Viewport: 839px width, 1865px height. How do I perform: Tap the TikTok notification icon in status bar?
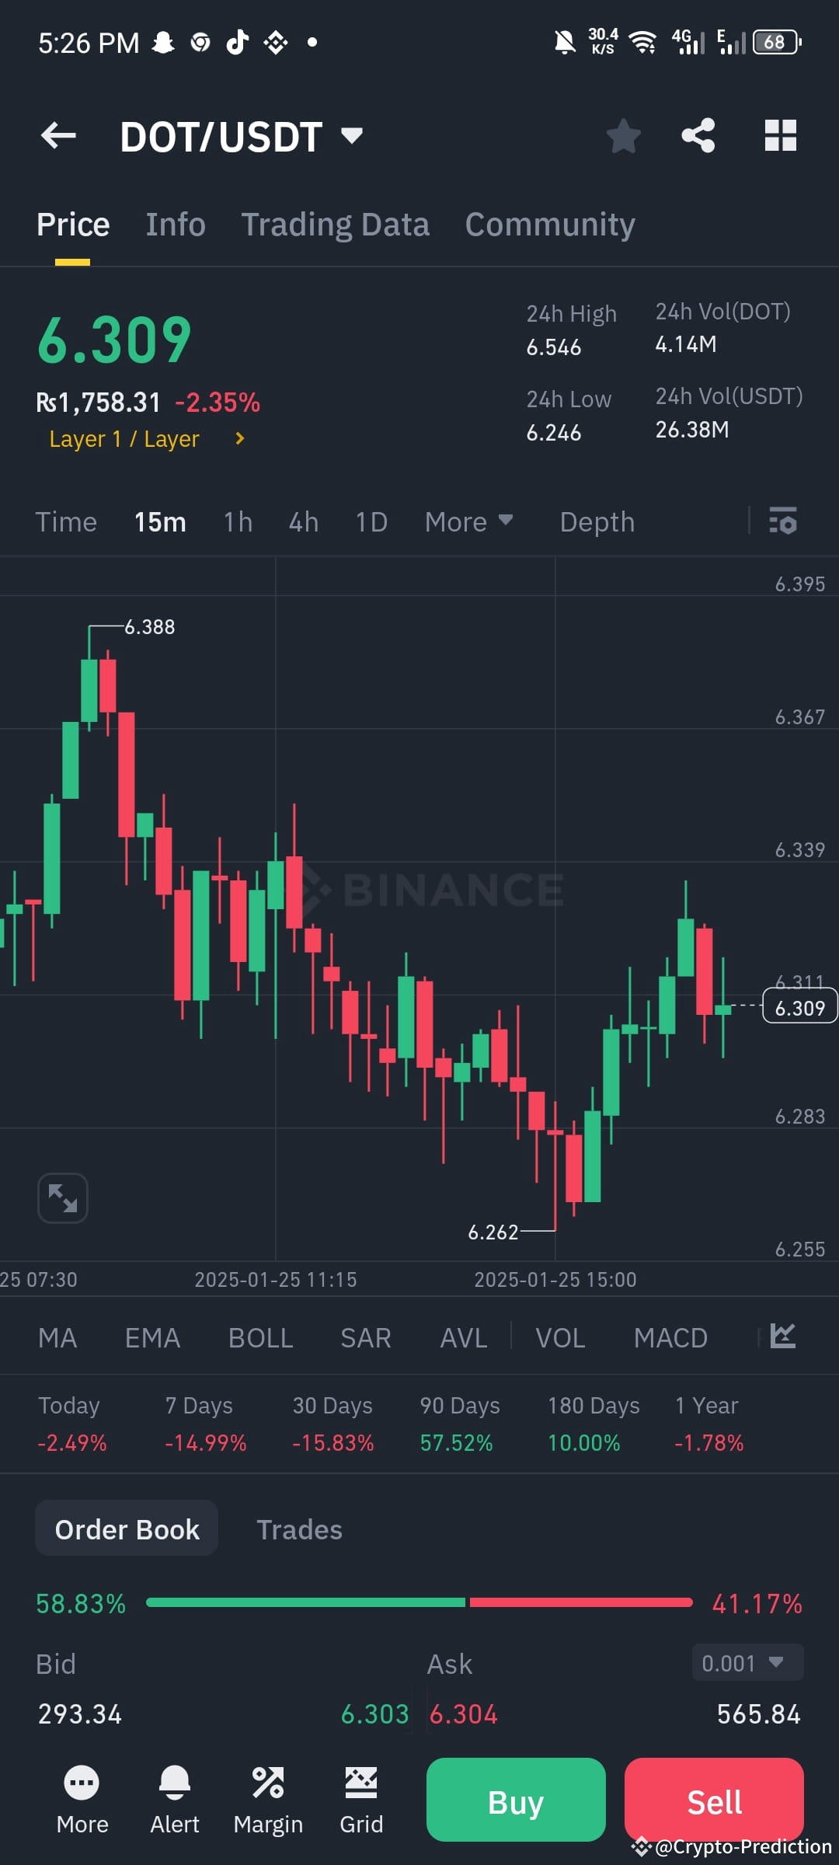237,42
